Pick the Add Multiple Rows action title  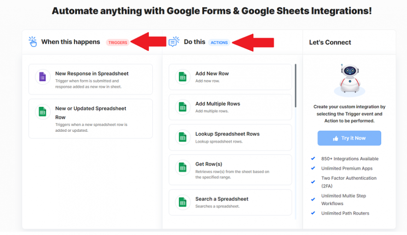tap(217, 104)
